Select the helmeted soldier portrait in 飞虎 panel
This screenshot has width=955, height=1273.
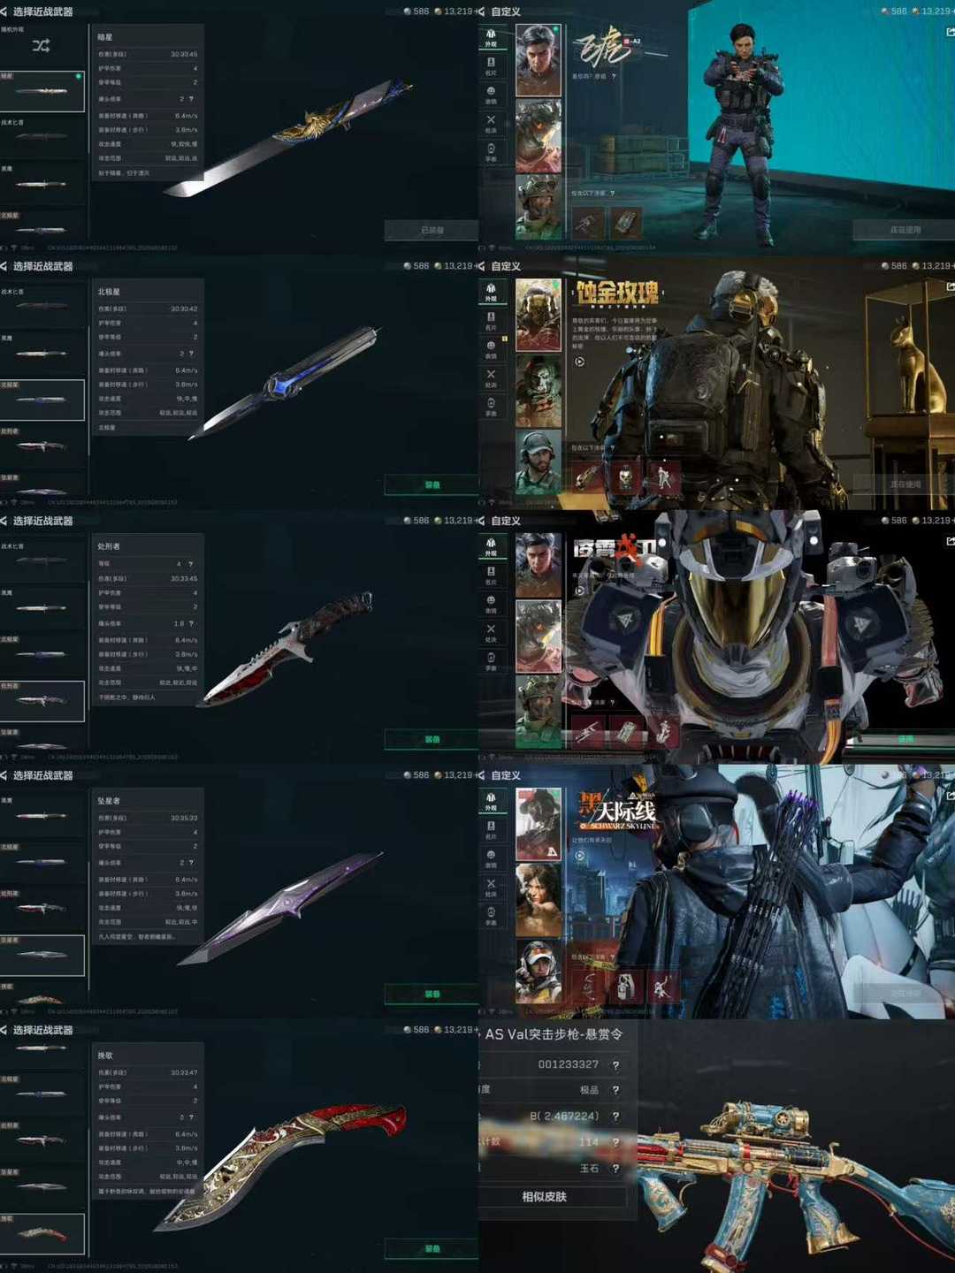539,208
